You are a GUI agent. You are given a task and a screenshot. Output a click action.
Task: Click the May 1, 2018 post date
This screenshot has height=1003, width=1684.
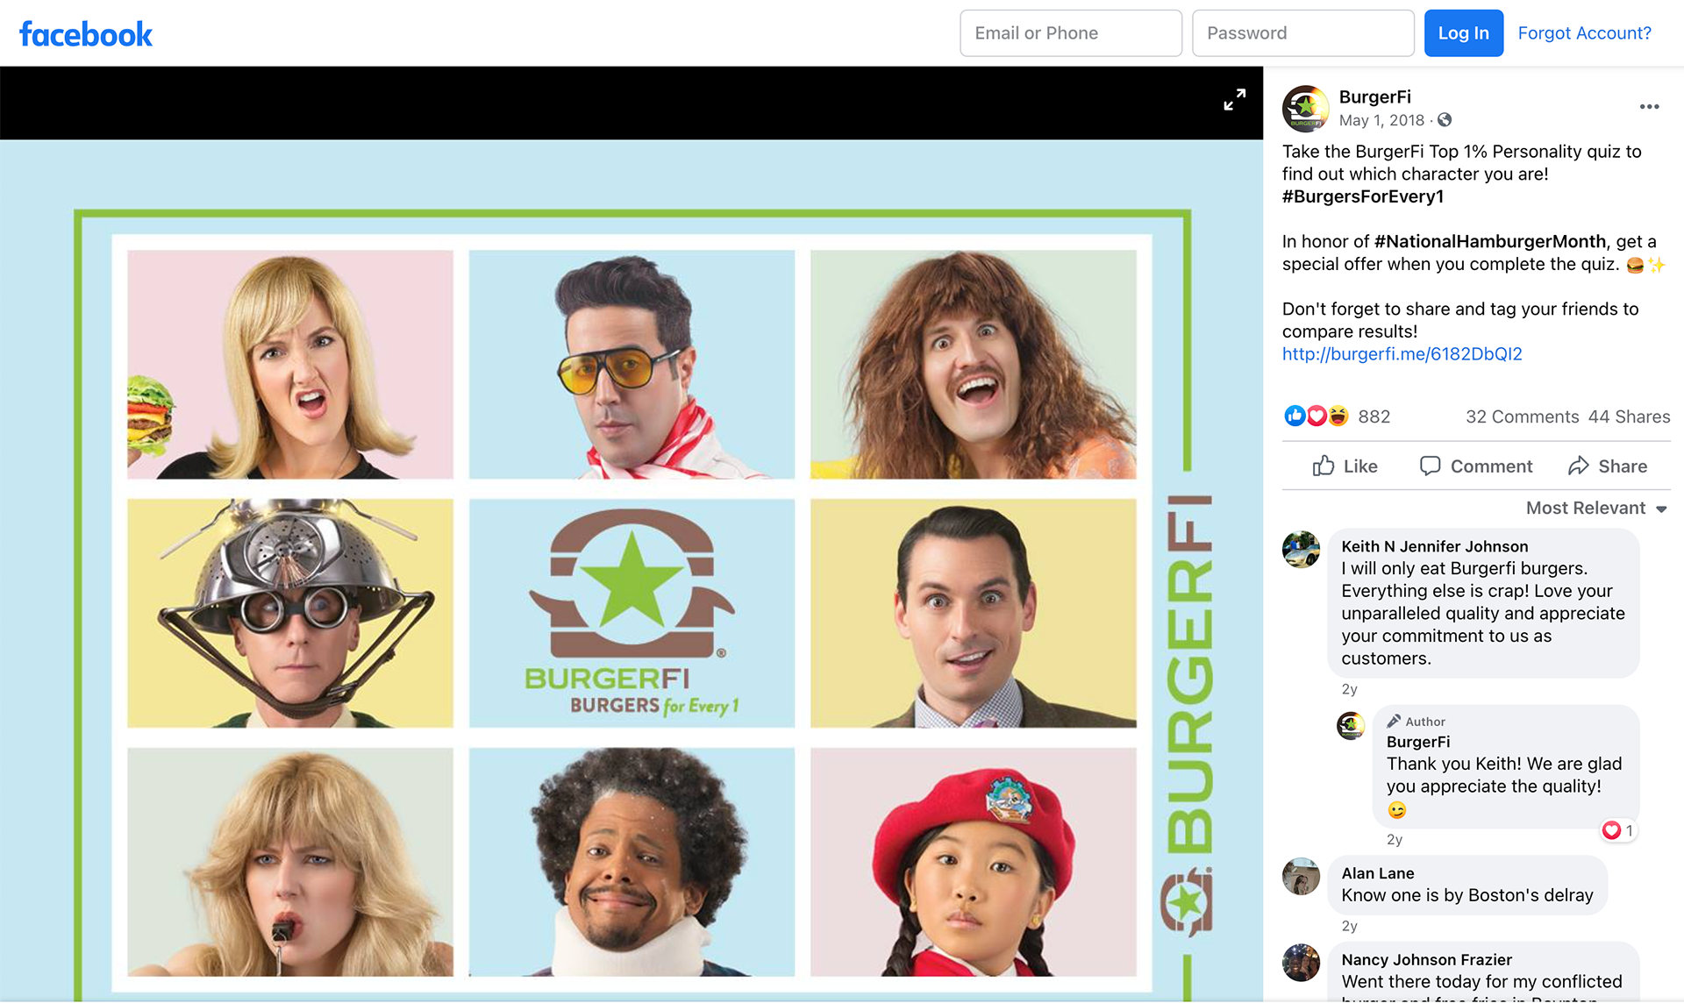[x=1381, y=120]
